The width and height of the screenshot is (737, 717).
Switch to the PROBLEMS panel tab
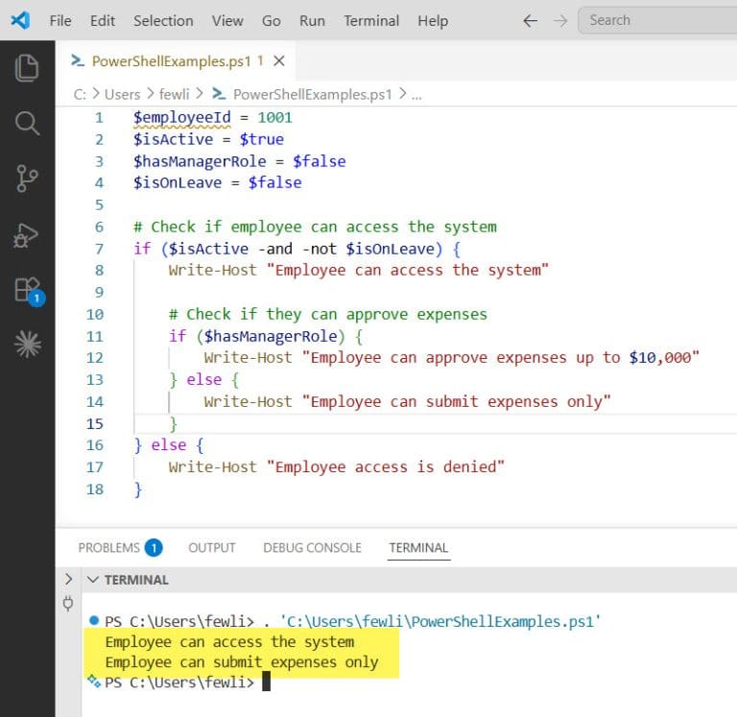[120, 548]
